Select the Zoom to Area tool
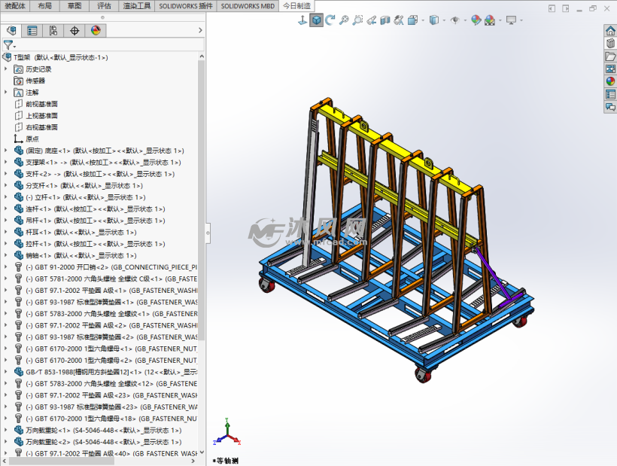Viewport: 617px width, 466px height. click(x=357, y=20)
